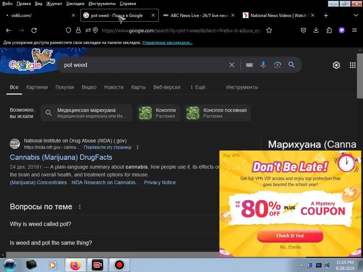Click the purple extension icon in the toolbar
This screenshot has height=272, width=363.
(x=342, y=30)
